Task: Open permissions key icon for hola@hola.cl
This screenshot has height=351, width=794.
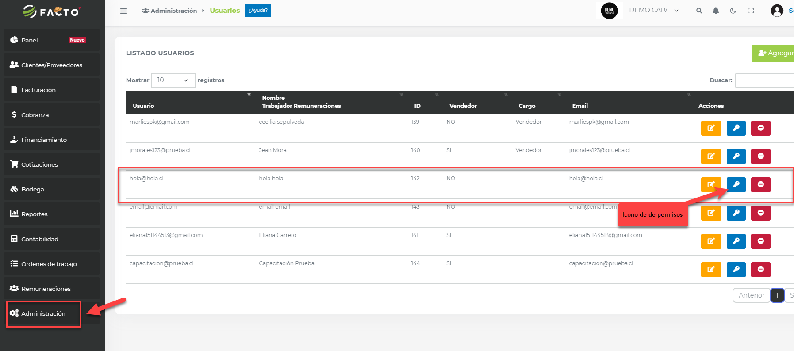Action: [x=736, y=185]
